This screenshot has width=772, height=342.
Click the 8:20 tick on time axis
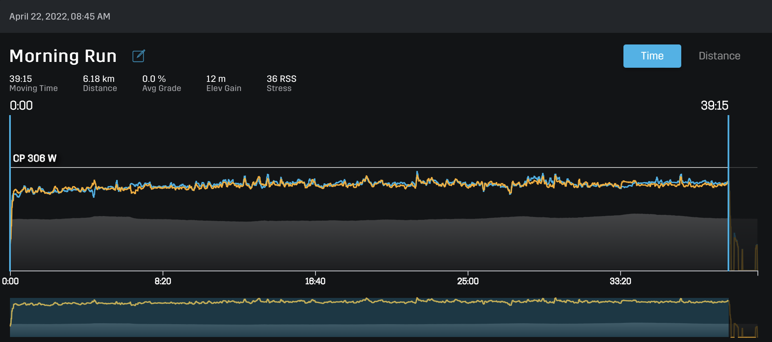pyautogui.click(x=163, y=281)
